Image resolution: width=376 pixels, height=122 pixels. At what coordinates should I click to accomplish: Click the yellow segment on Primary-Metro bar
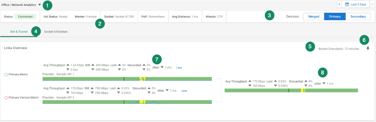point(142,79)
